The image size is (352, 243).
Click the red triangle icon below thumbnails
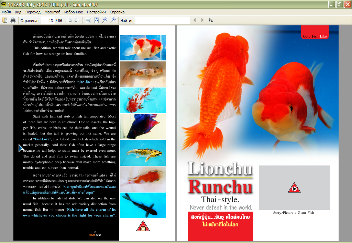[x=143, y=226]
